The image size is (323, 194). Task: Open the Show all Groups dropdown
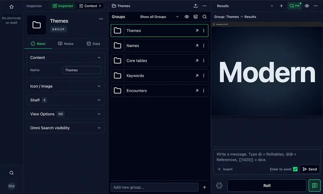[159, 17]
